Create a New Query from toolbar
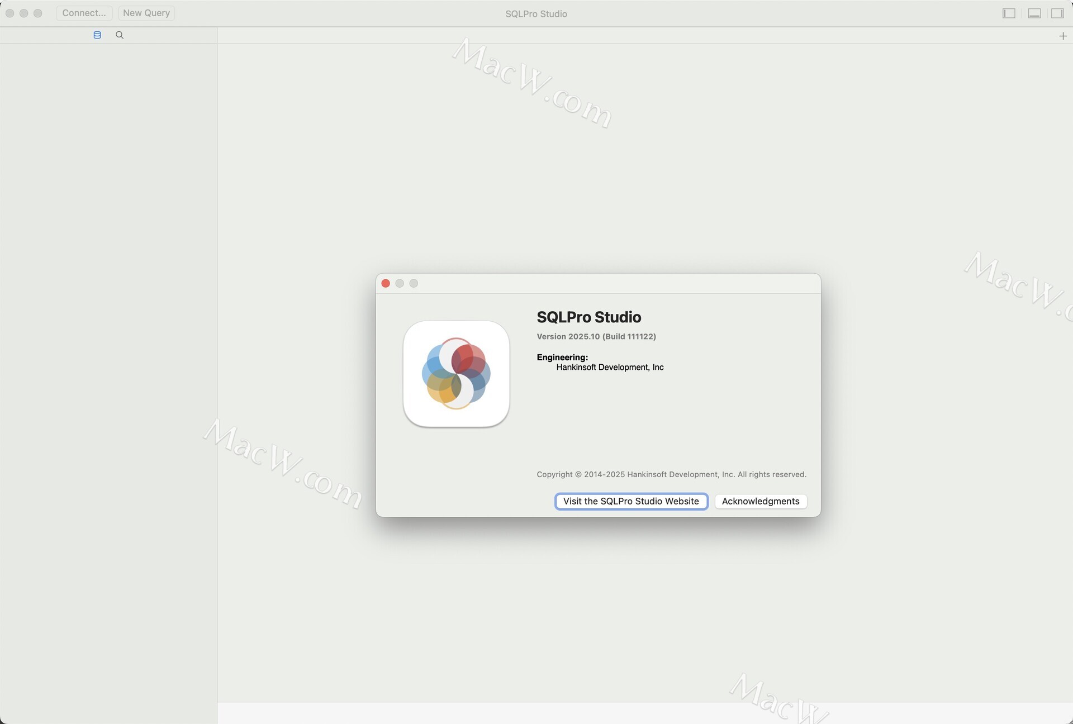 (x=146, y=13)
